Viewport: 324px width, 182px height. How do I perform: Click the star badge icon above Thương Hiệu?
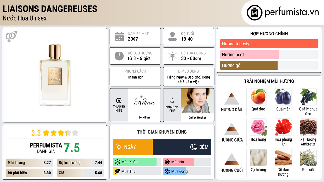[x=119, y=100]
